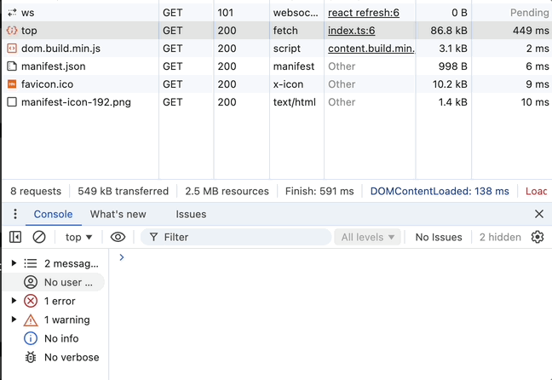Image resolution: width=552 pixels, height=380 pixels.
Task: Select the No verbose filter
Action: click(72, 357)
